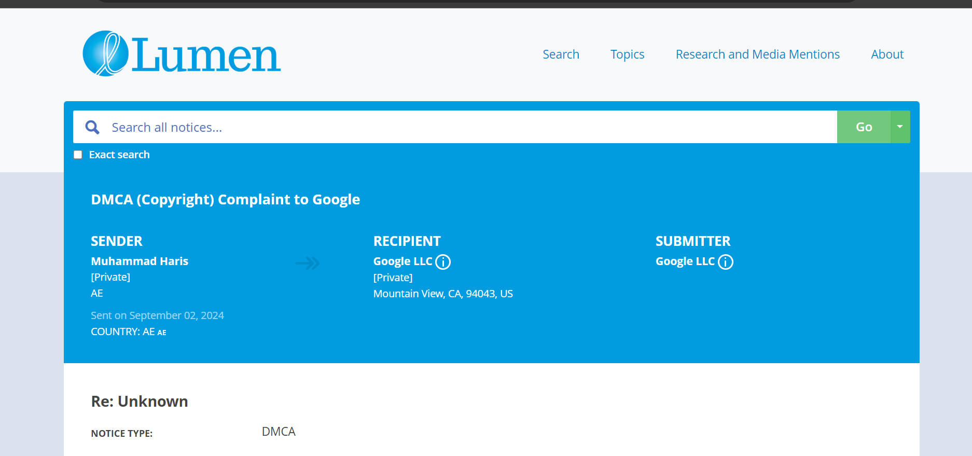Viewport: 972px width, 456px height.
Task: Click the Exact search label text
Action: (x=119, y=155)
